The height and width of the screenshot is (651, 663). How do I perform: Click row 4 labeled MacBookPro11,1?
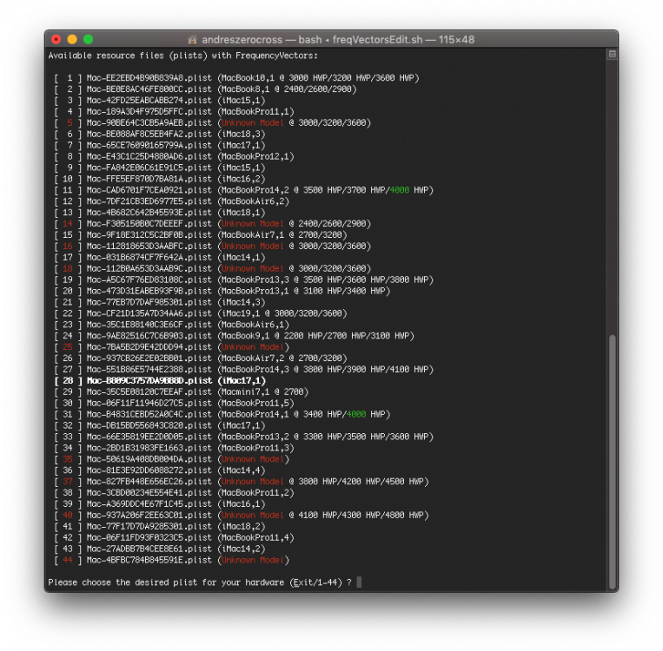(174, 111)
